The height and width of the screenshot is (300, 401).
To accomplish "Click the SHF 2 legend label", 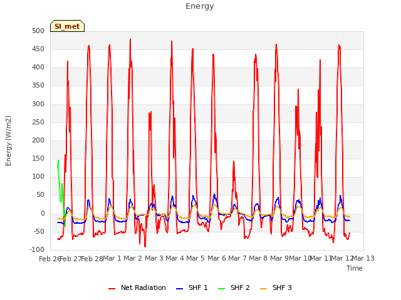I will pyautogui.click(x=240, y=287).
